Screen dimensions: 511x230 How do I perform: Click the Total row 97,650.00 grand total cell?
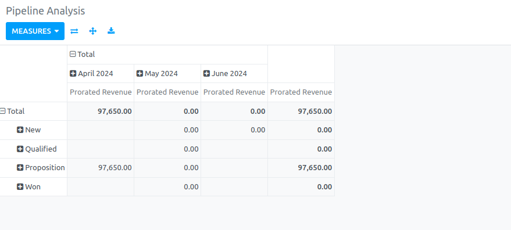pos(301,111)
